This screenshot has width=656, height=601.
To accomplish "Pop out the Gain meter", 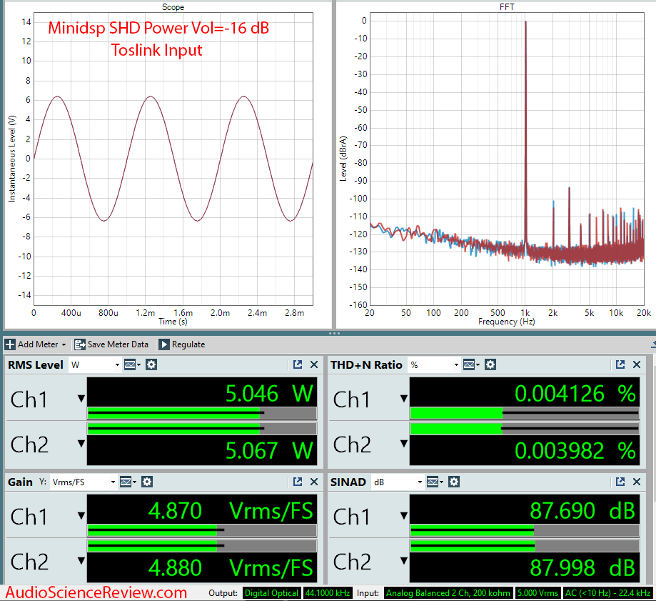I will point(298,482).
